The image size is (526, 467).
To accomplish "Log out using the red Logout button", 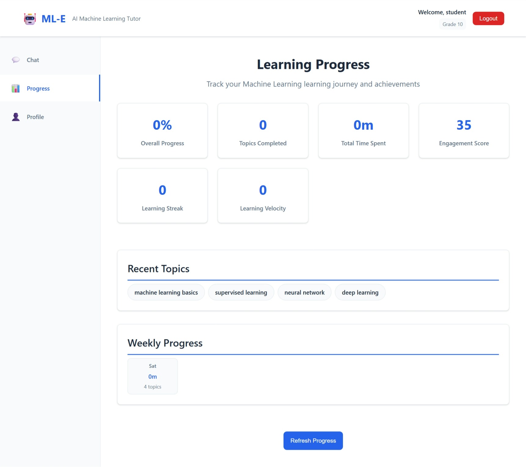I will 488,18.
